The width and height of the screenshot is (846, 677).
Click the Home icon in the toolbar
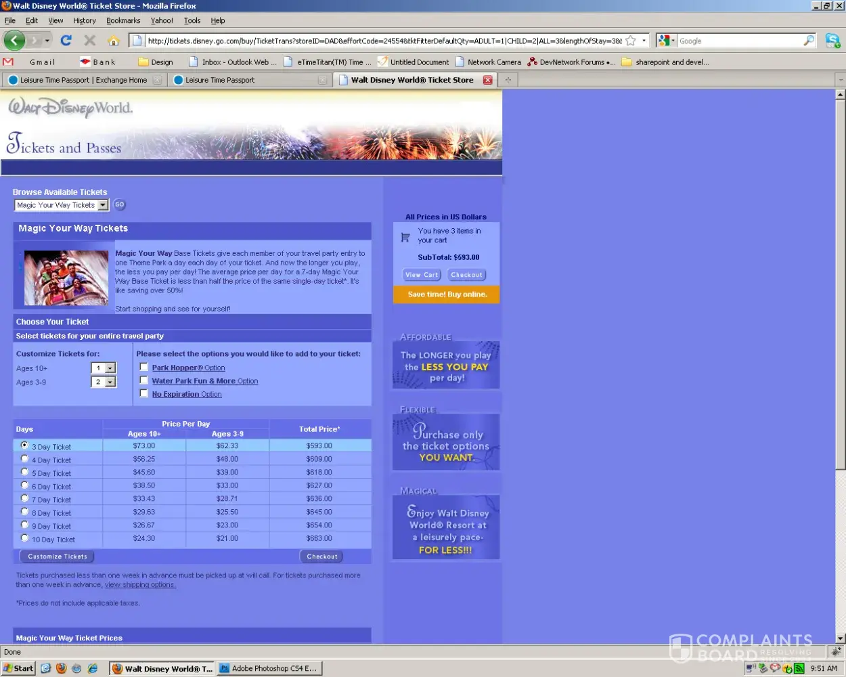pos(114,41)
